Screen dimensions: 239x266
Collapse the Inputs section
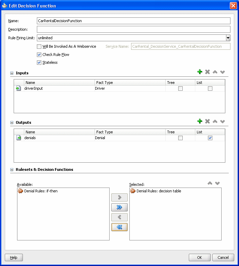[12, 73]
